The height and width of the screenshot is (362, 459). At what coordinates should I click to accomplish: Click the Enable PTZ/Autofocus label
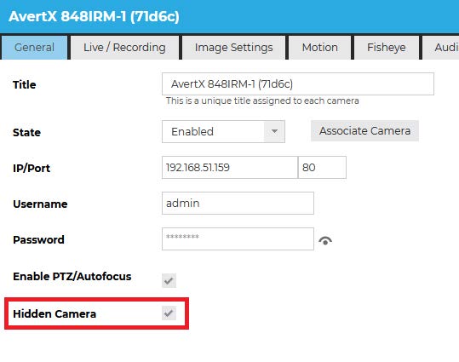coord(72,276)
